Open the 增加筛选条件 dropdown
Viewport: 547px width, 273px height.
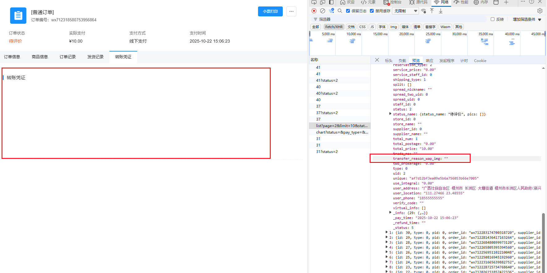tap(527, 19)
